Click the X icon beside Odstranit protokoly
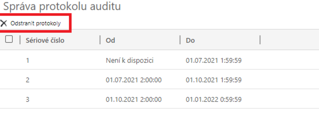The height and width of the screenshot is (125, 319). (4, 23)
